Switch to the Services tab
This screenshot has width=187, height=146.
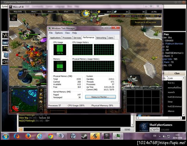point(77,38)
